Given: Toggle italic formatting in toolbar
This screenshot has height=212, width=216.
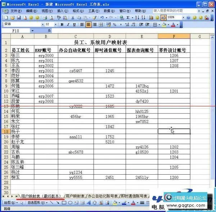Looking at the screenshot, I should point(68,24).
